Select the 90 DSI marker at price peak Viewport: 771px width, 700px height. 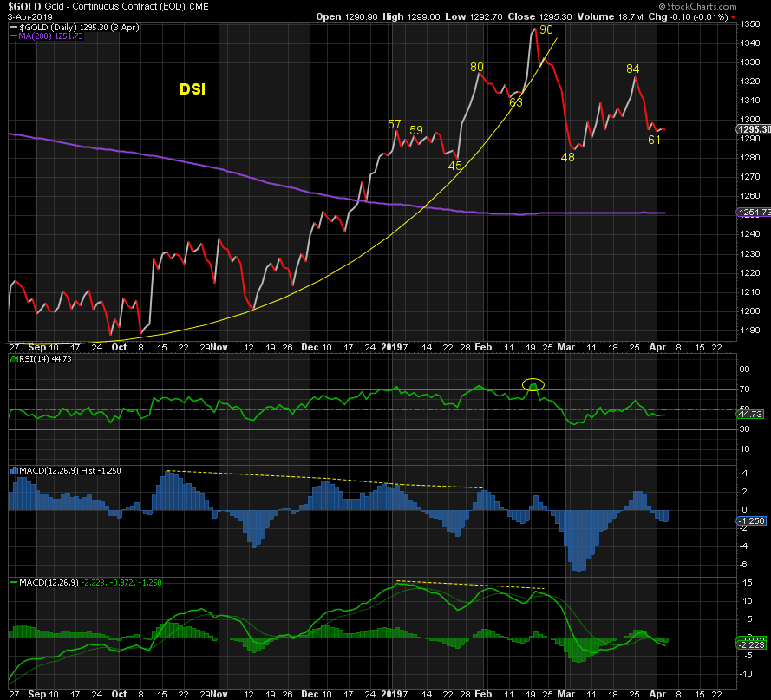[x=546, y=29]
